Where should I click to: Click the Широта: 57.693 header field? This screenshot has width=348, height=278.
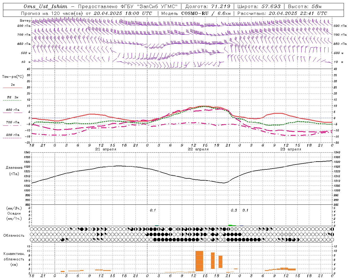tap(259, 7)
